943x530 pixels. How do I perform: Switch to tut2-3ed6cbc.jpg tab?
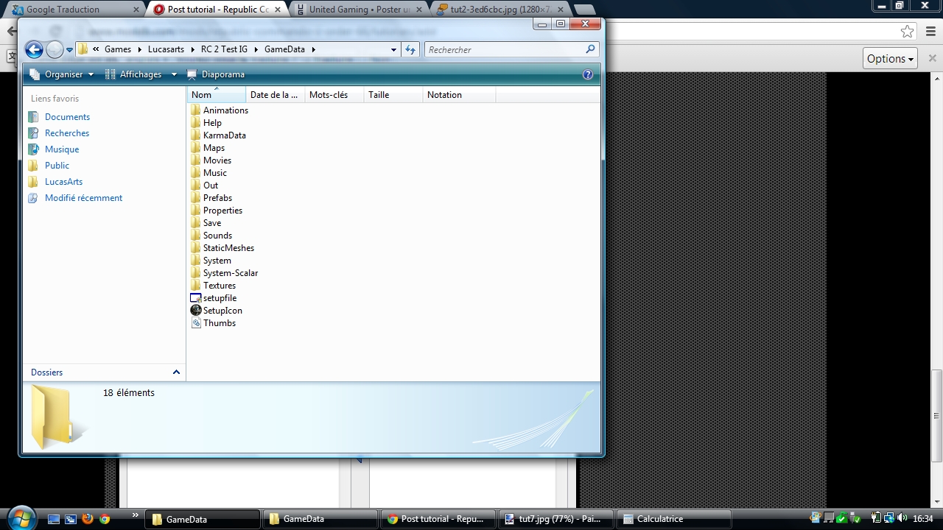tap(498, 10)
